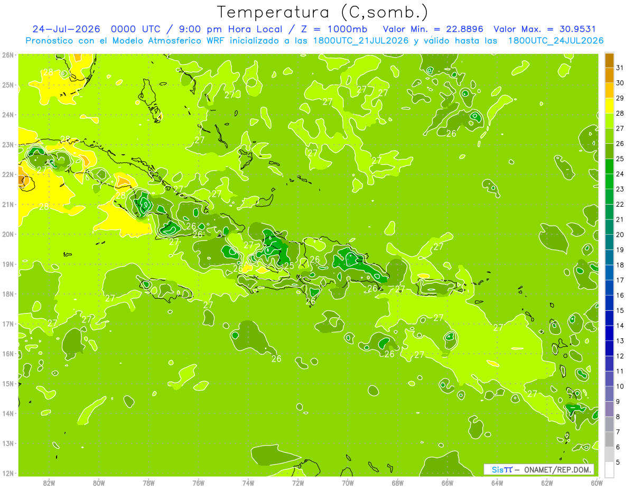Click the '78W' longitude axis label

point(148,483)
